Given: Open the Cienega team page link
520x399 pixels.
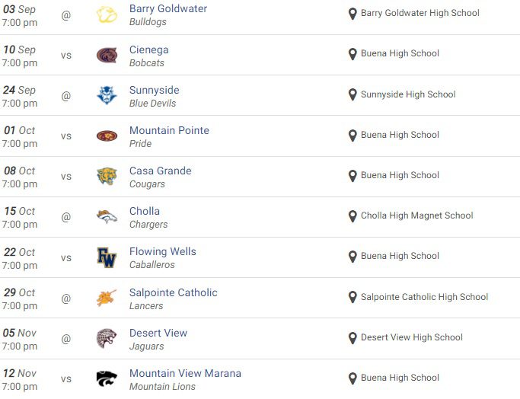Looking at the screenshot, I should pyautogui.click(x=149, y=49).
